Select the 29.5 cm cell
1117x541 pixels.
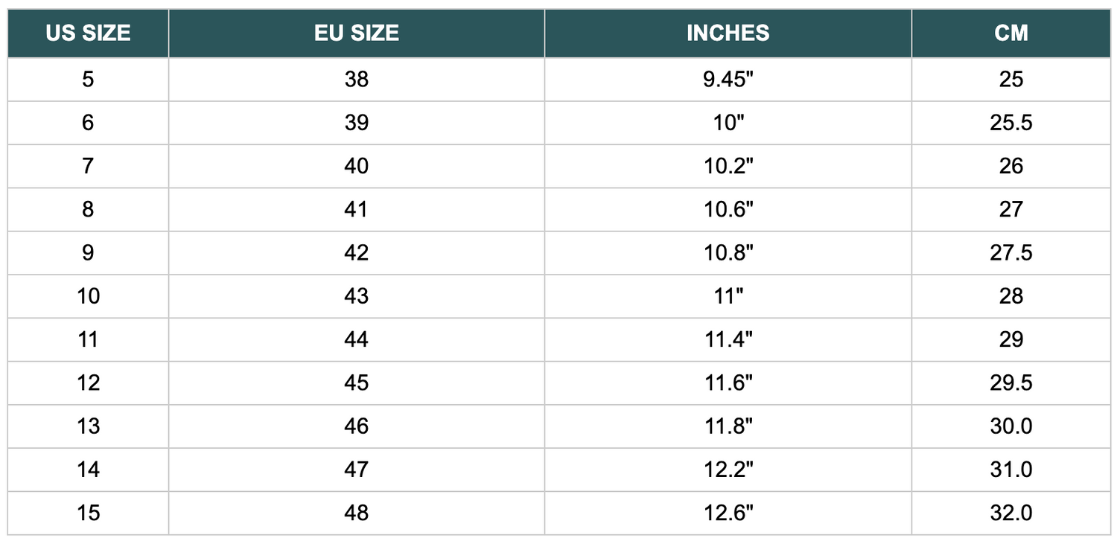[x=1011, y=382]
